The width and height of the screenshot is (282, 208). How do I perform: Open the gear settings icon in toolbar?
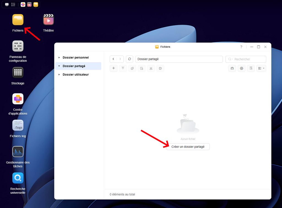(242, 68)
